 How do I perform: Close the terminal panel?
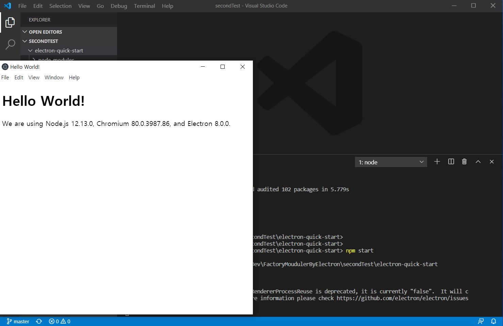(x=491, y=162)
